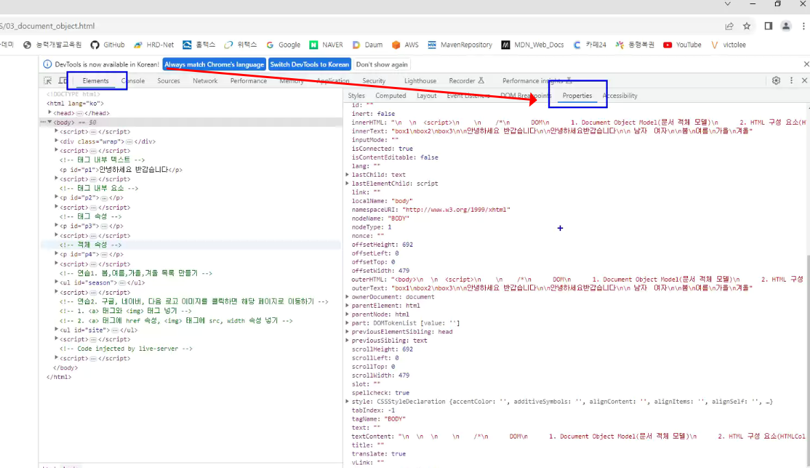Expand the previousElementSibling: head property
Screen dimensions: 810x468
click(x=348, y=331)
